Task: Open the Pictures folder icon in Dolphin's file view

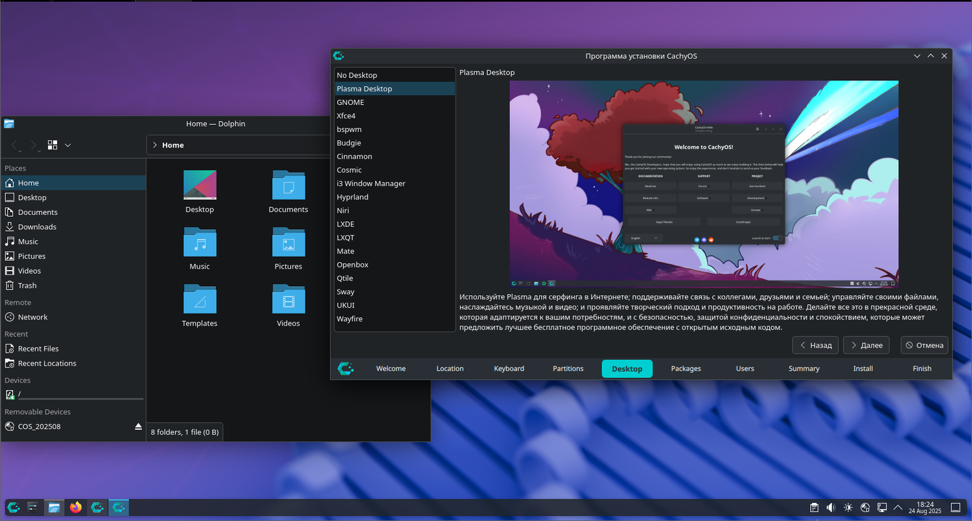Action: point(288,242)
